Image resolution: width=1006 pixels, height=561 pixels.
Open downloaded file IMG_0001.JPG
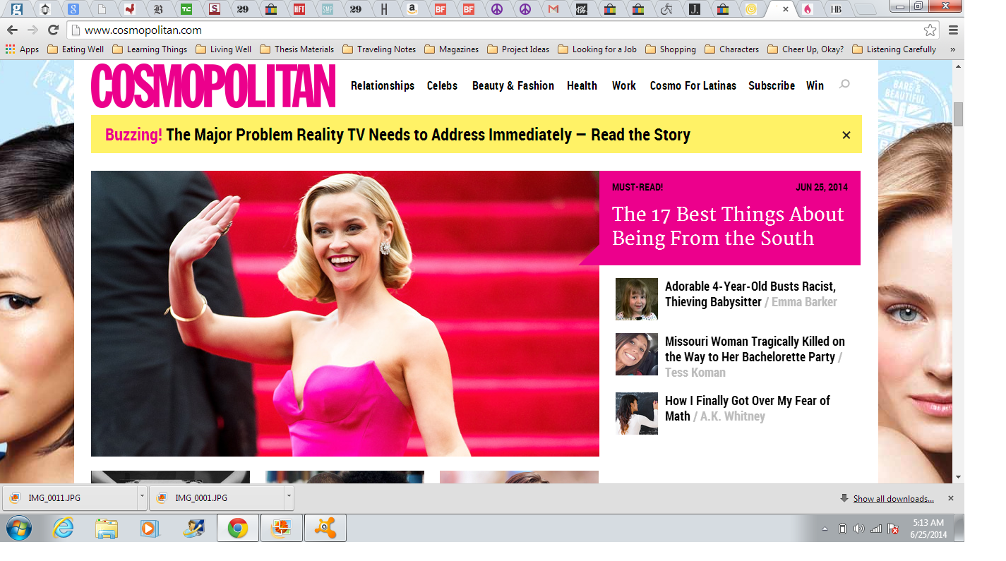217,498
